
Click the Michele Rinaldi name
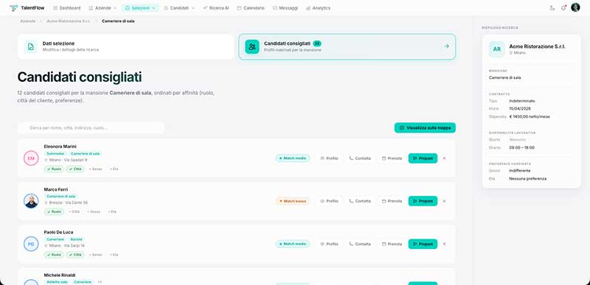click(x=60, y=275)
